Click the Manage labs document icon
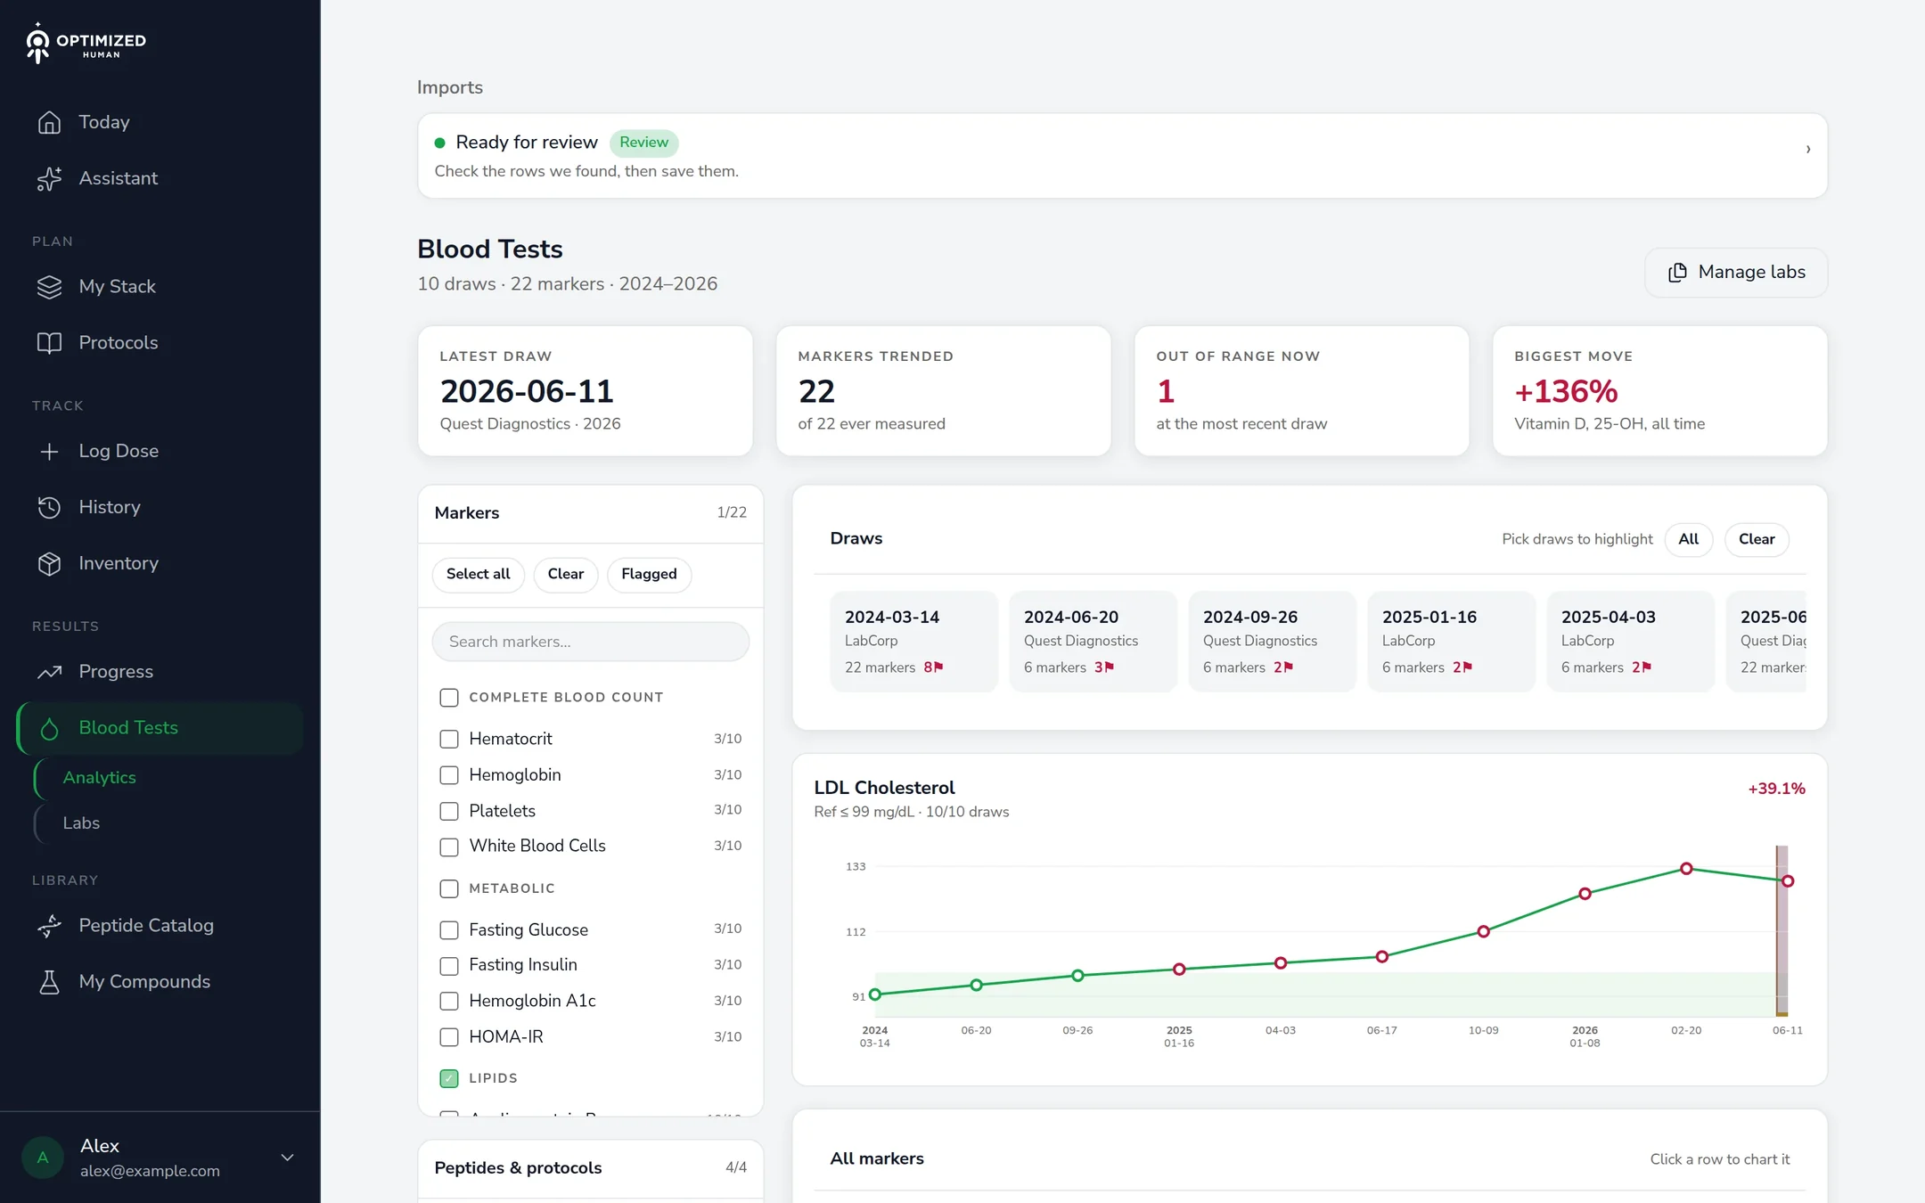 1677,273
